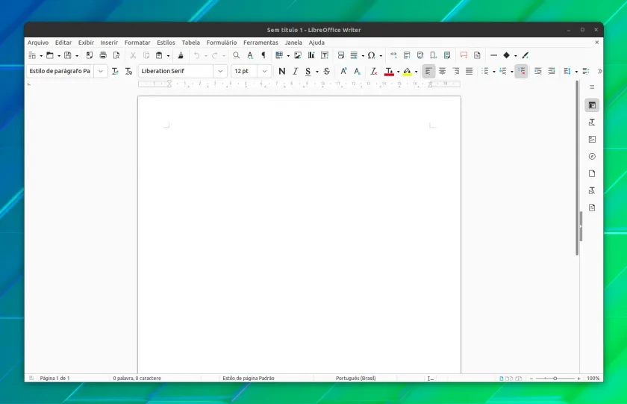The width and height of the screenshot is (627, 404).
Task: Open the sidebar Page panel icon
Action: (592, 173)
